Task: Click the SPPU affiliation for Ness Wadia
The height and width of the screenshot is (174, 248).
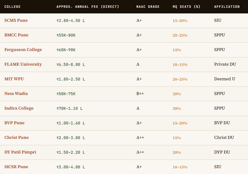Action: [220, 94]
